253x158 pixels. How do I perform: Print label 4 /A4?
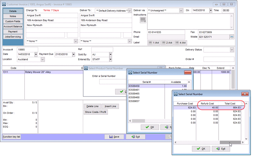coord(181,43)
